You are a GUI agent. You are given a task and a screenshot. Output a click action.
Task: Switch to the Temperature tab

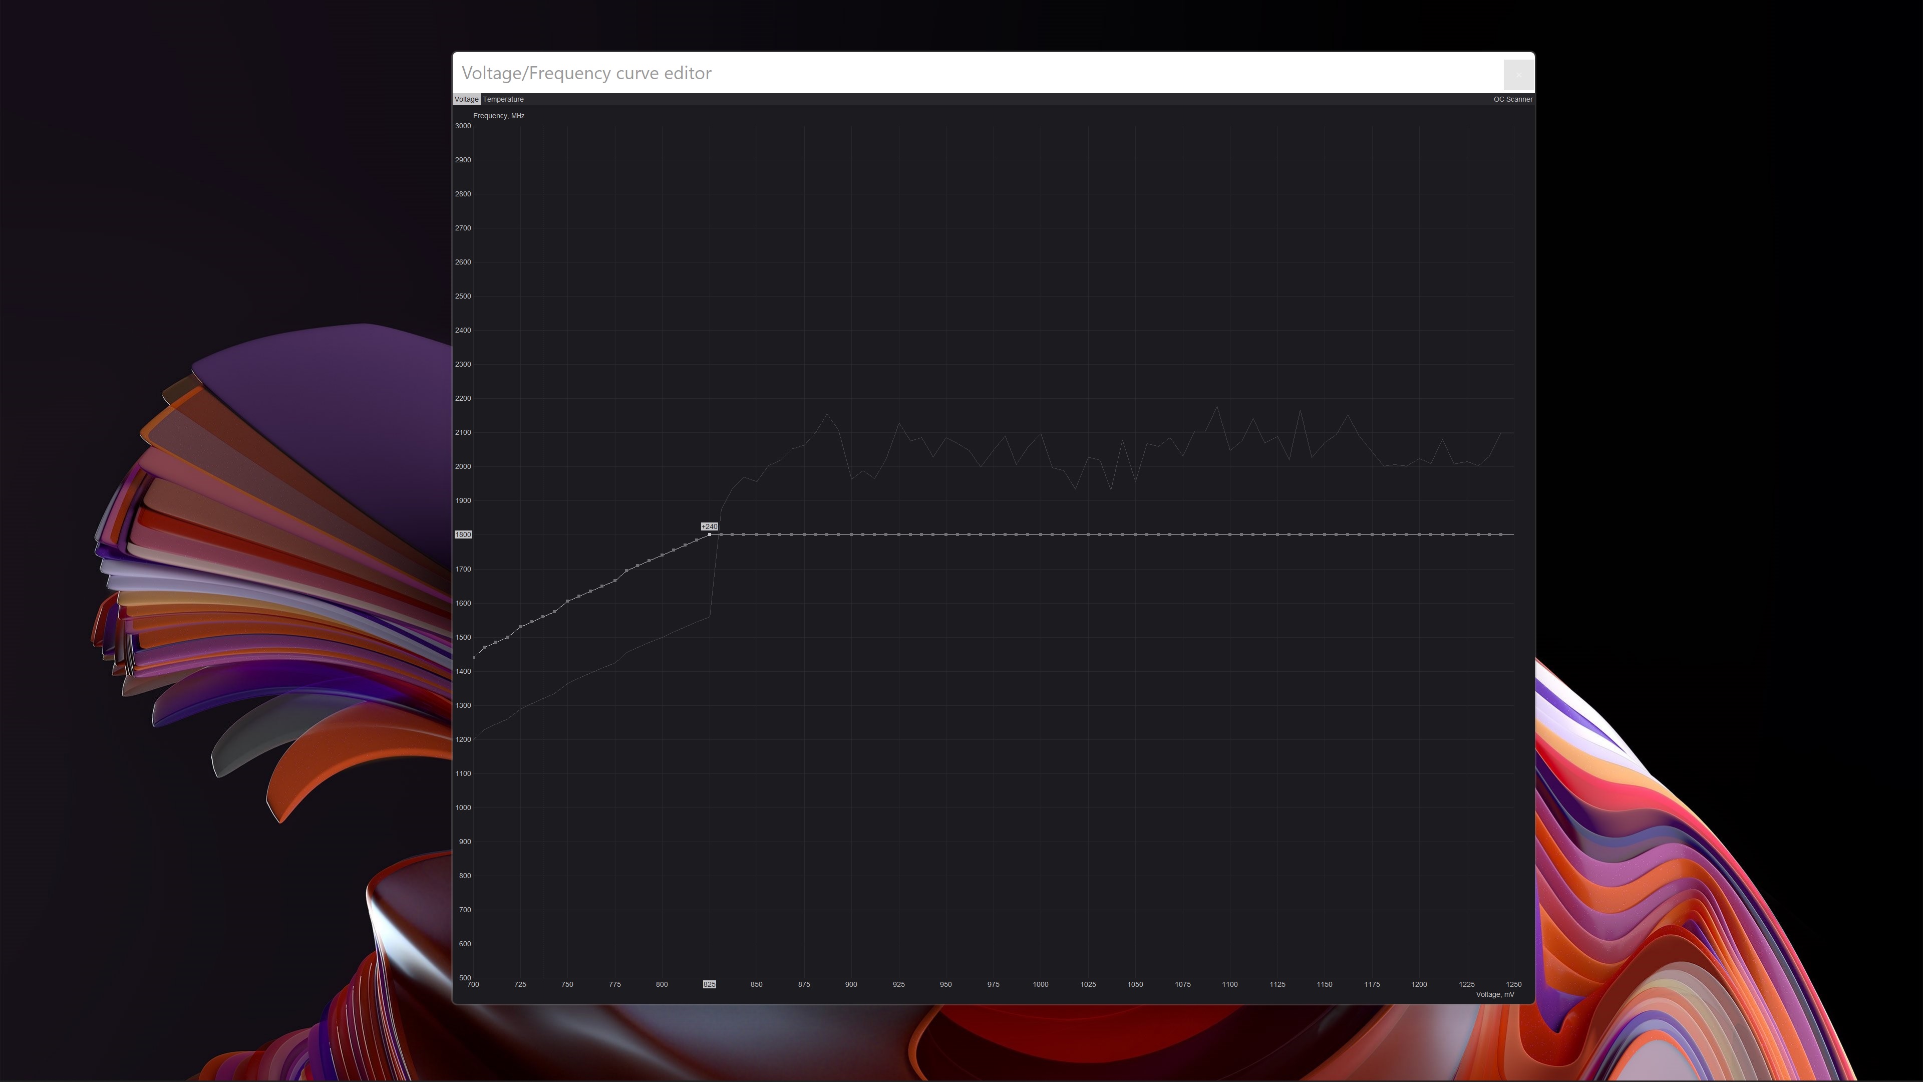[502, 99]
